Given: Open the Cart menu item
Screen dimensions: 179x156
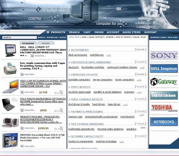Looking at the screenshot, I should (x=87, y=32).
